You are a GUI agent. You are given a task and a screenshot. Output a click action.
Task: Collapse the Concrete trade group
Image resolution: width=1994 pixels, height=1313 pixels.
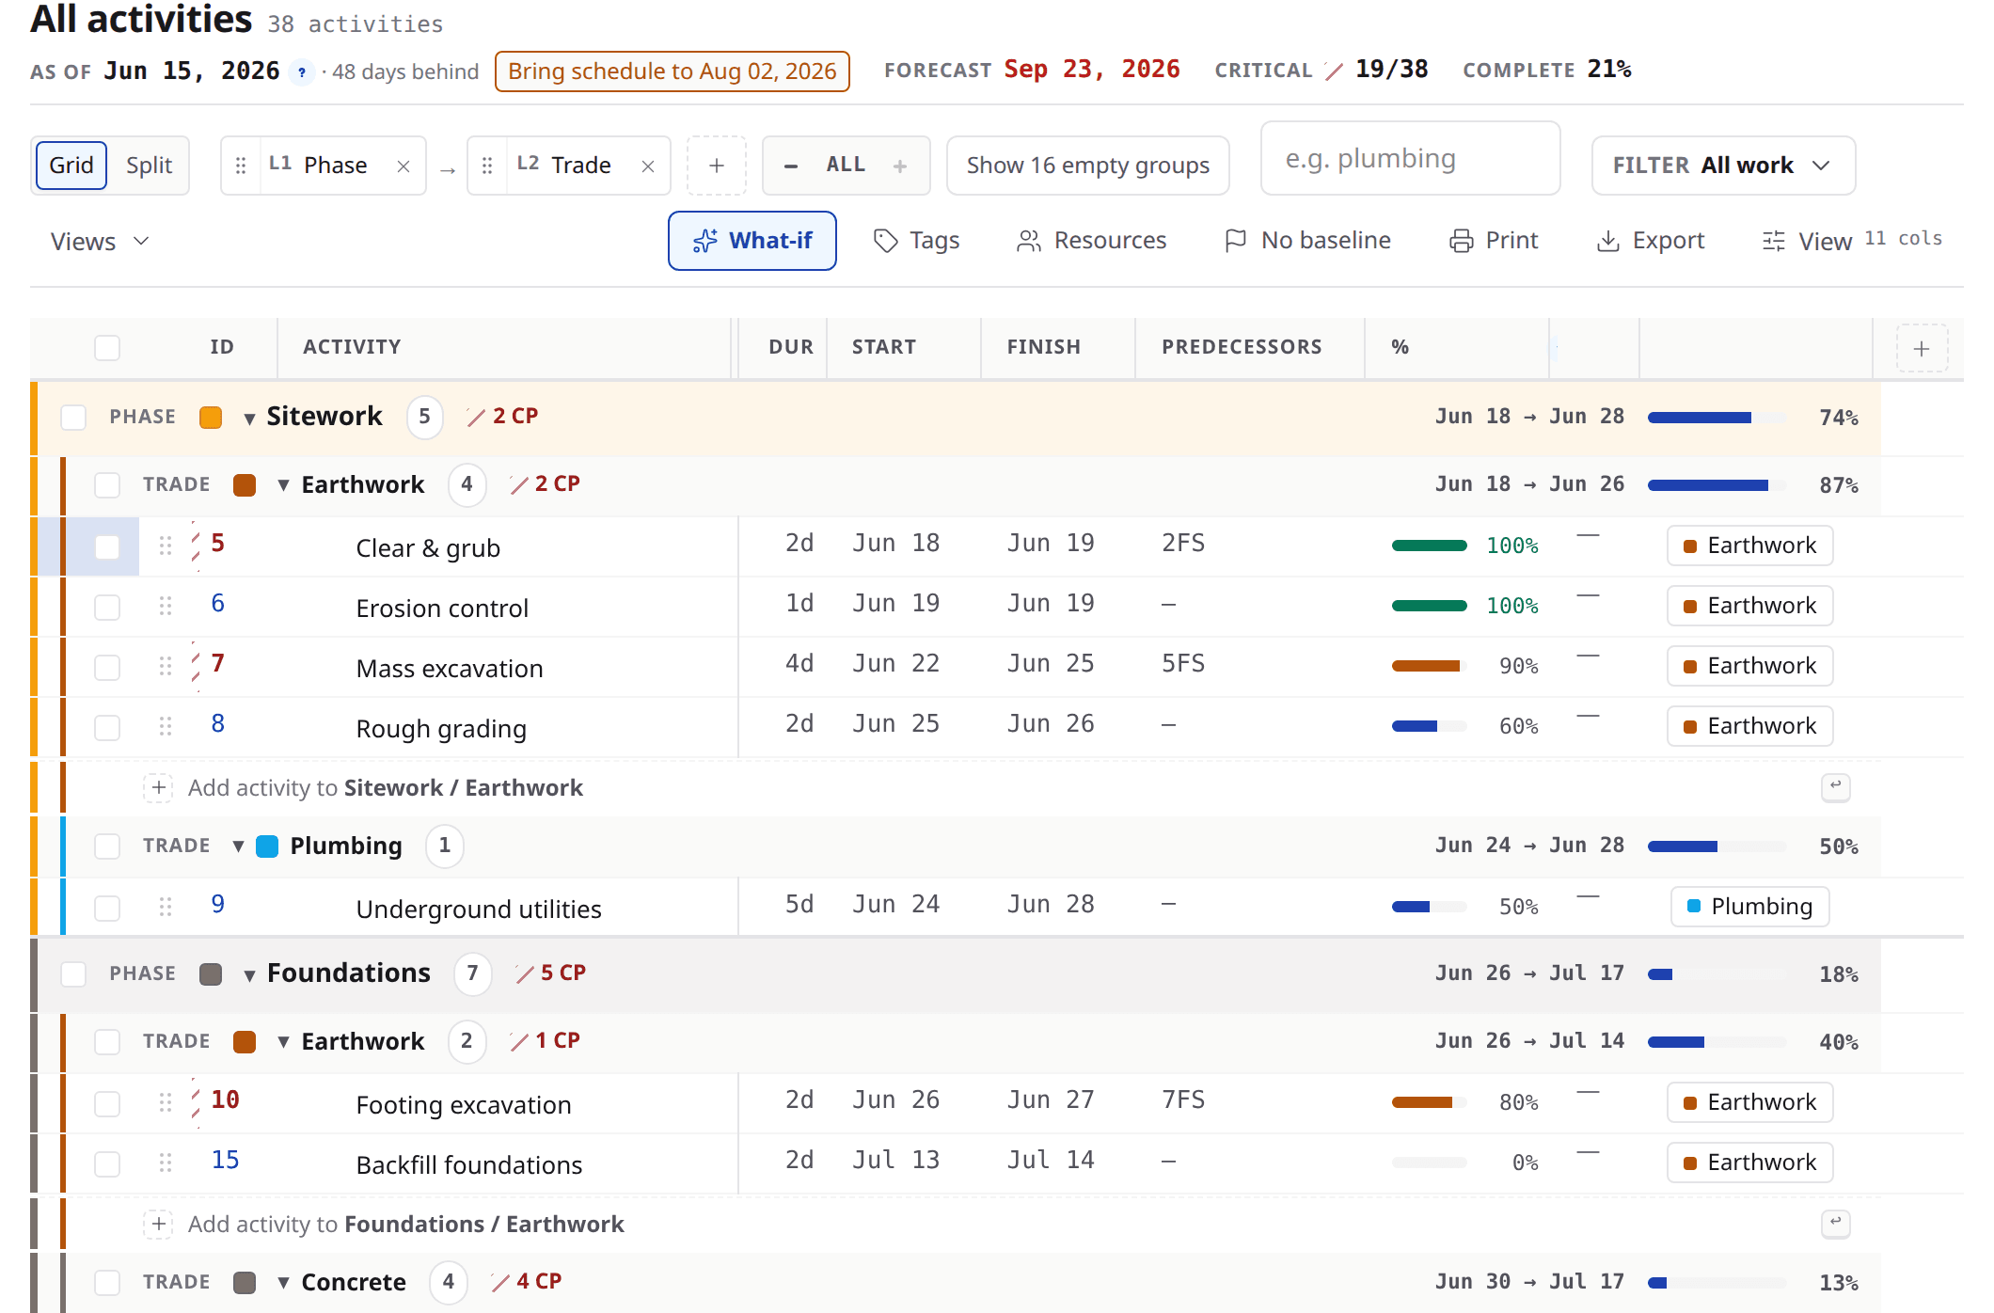point(283,1283)
